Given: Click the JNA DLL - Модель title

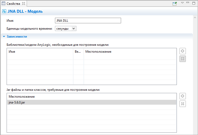Looking at the screenshot, I should [x=25, y=11].
